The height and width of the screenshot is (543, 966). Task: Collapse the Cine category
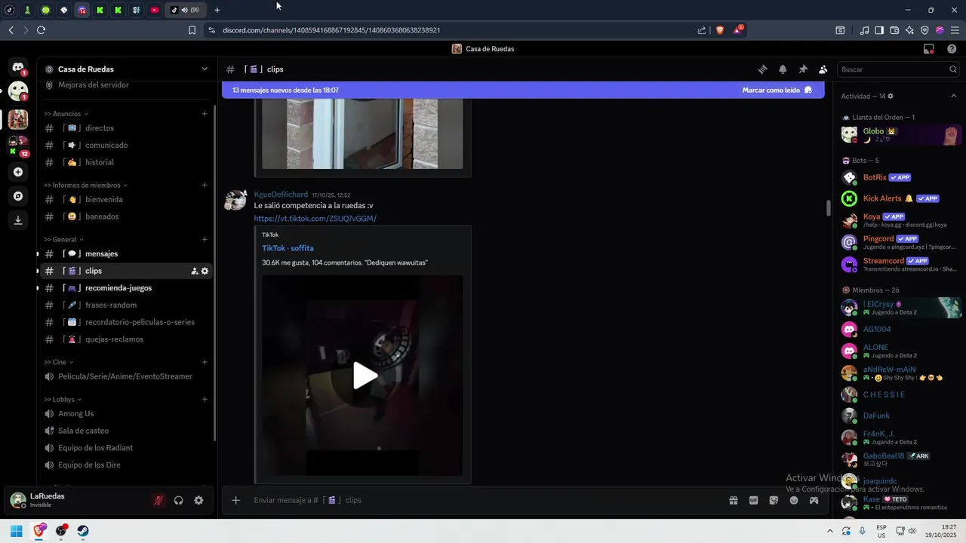coord(59,363)
